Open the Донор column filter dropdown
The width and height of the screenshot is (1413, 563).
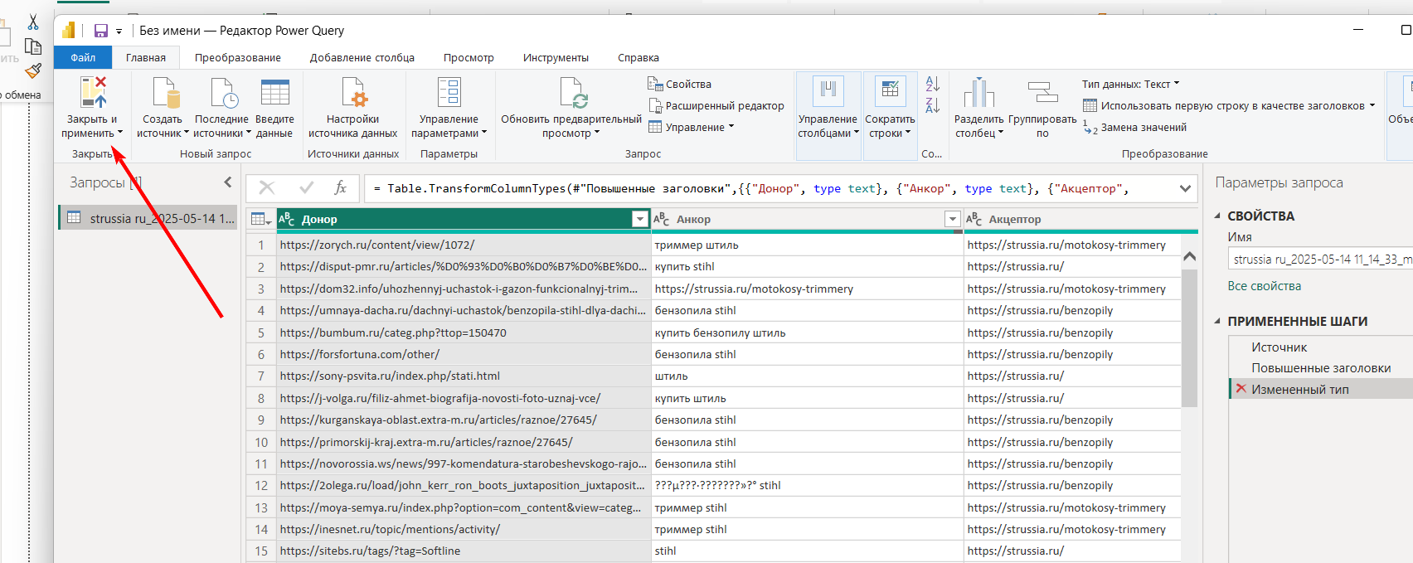(639, 219)
